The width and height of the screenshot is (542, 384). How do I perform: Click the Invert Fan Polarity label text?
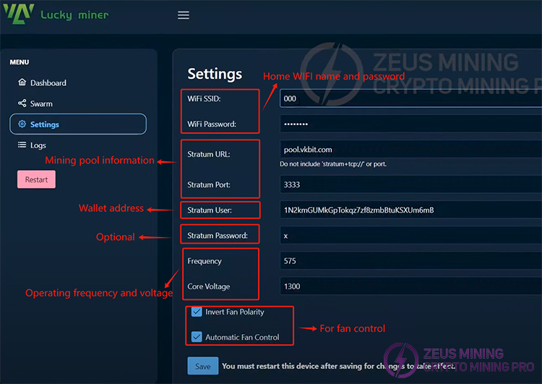[x=235, y=312]
